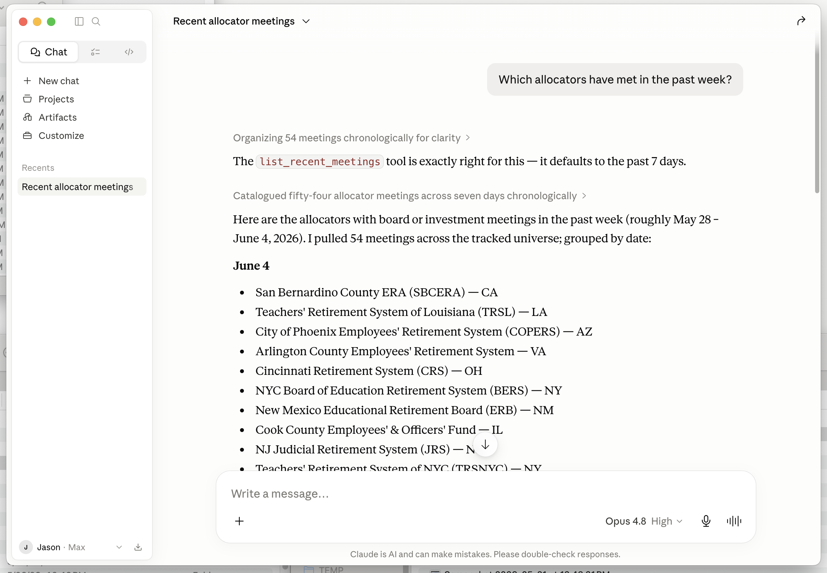Click 'Teachers' Retirement System of Louisiana' entry
827x573 pixels.
point(402,312)
